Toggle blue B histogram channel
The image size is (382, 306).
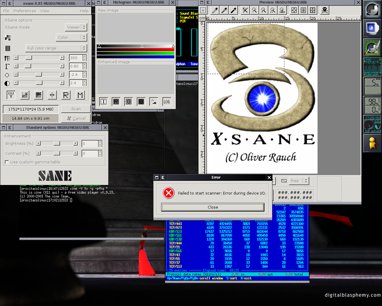[141, 101]
